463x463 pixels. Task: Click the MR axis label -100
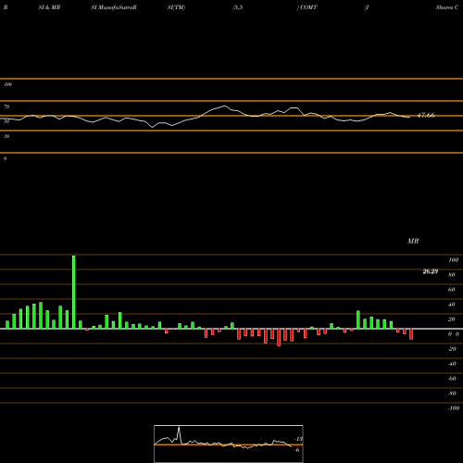click(x=454, y=408)
